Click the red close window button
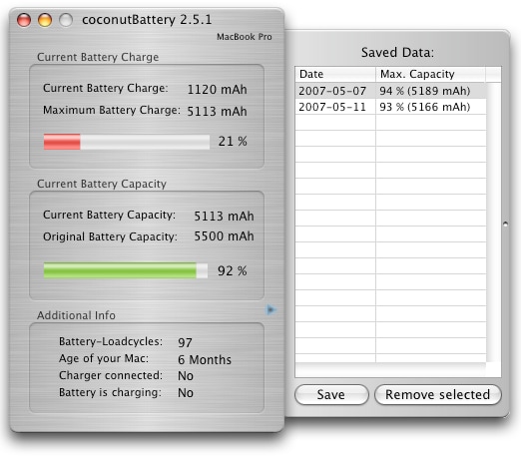Viewport: 521px width, 456px height. (x=24, y=20)
